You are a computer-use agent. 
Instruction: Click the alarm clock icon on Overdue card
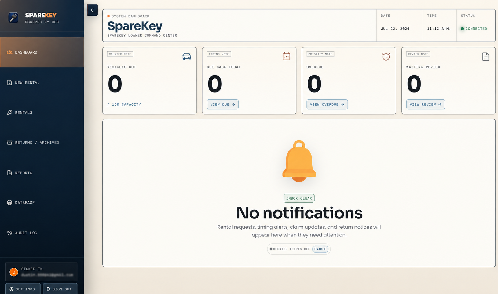(386, 56)
